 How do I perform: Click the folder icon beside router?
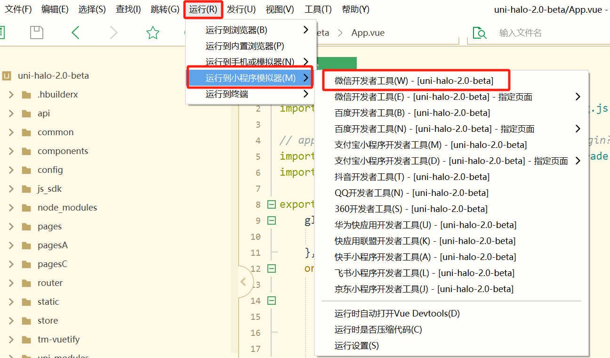tap(27, 283)
